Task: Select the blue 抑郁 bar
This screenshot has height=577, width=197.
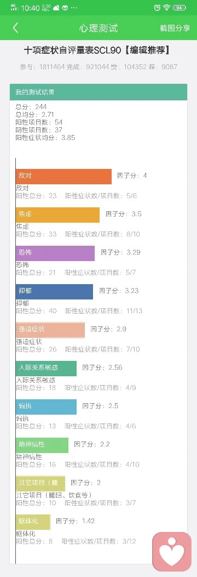Action: click(x=54, y=291)
